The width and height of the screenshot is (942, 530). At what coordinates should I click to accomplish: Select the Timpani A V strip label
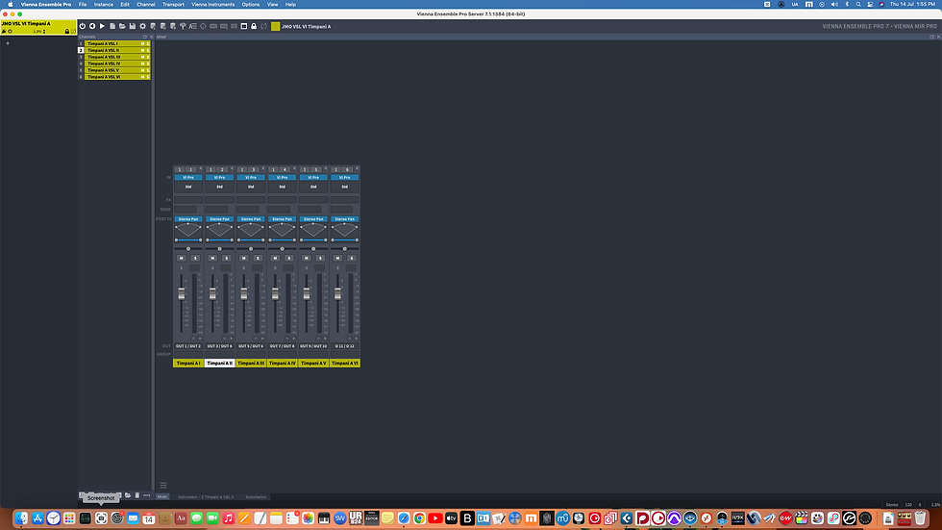point(313,363)
